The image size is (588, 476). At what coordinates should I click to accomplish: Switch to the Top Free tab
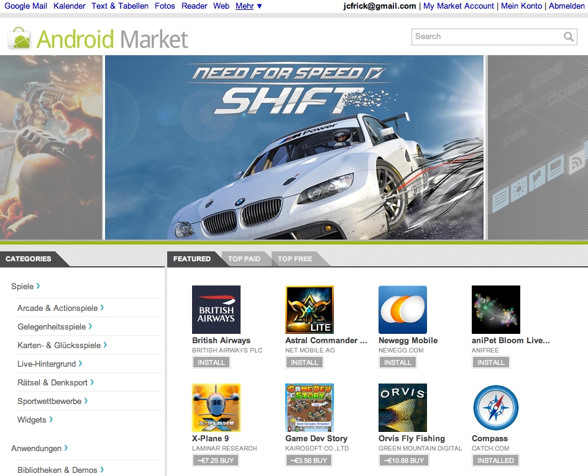[295, 259]
